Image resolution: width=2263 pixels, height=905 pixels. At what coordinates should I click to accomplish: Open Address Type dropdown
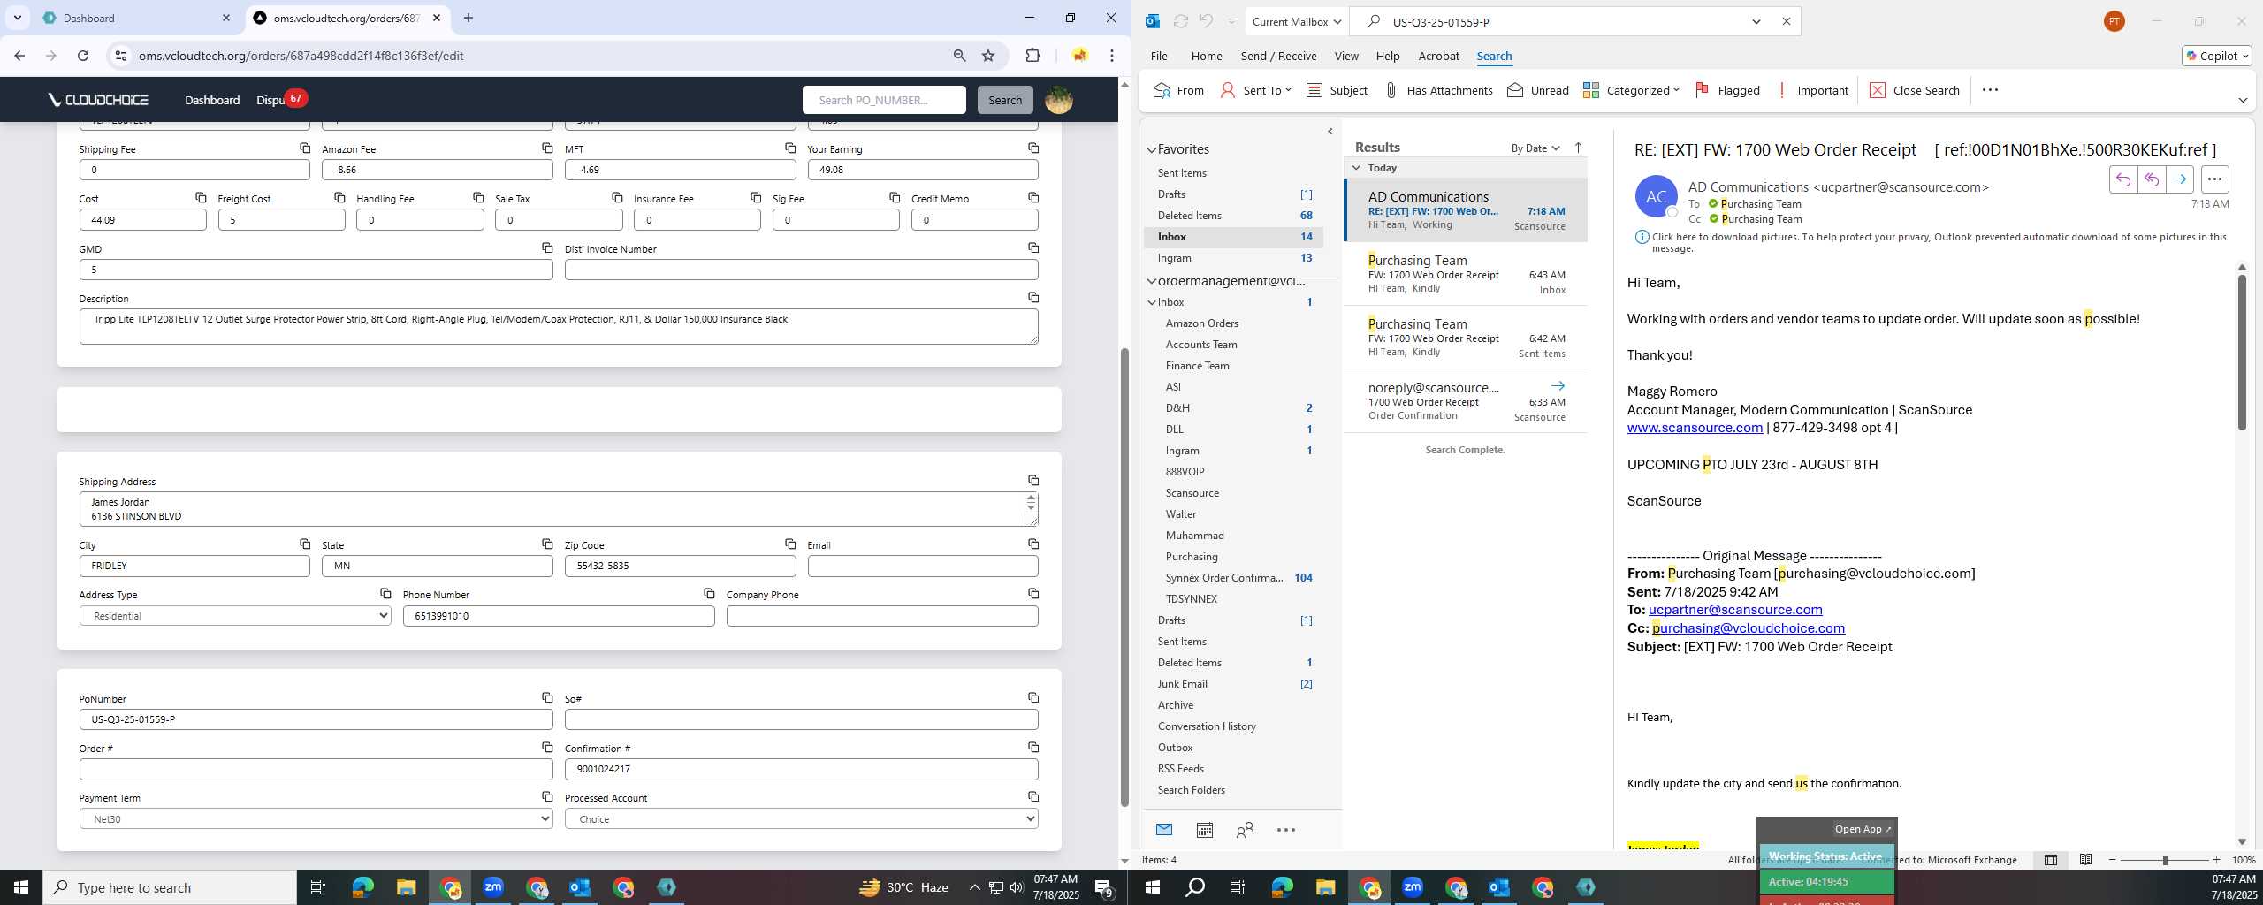pos(235,616)
